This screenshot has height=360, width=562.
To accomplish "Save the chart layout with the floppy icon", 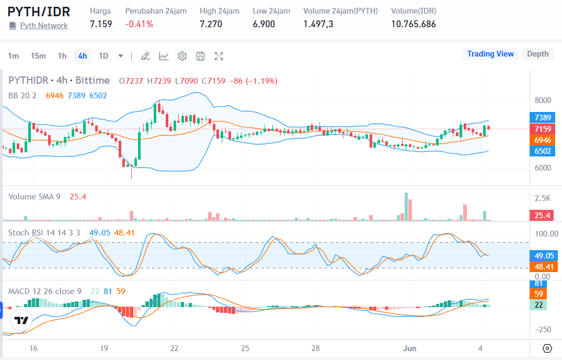I will (200, 55).
